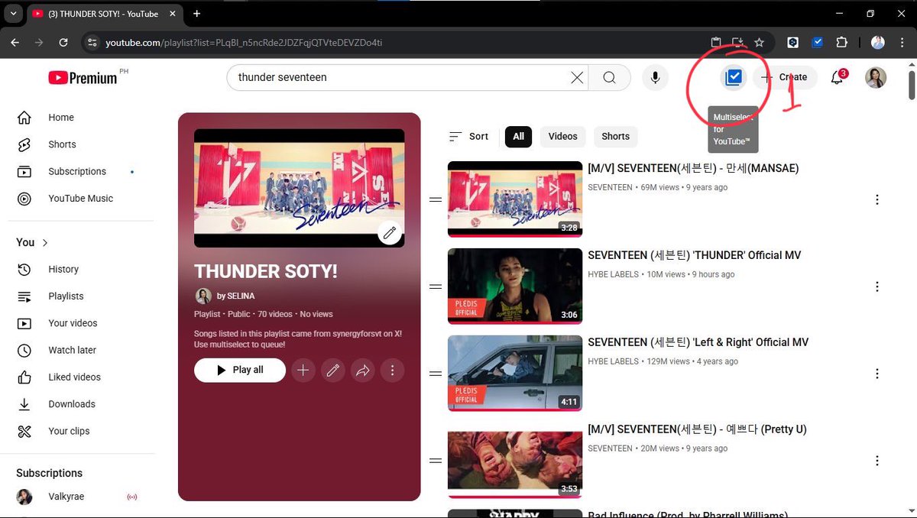Open the account avatar menu
The image size is (917, 518).
coord(876,77)
